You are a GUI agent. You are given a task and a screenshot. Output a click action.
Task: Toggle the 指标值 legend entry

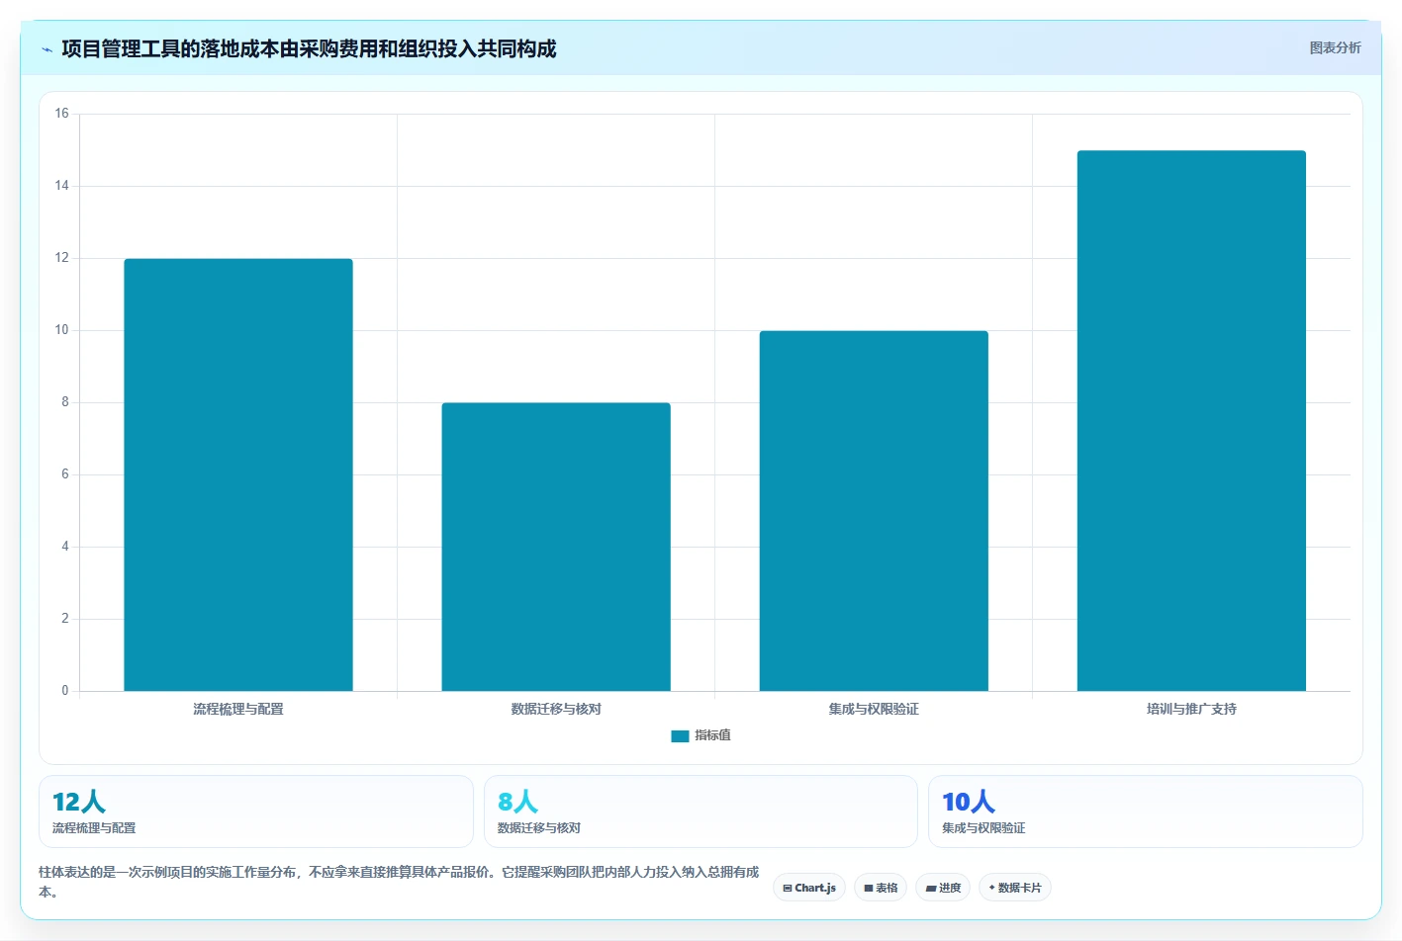click(x=701, y=735)
